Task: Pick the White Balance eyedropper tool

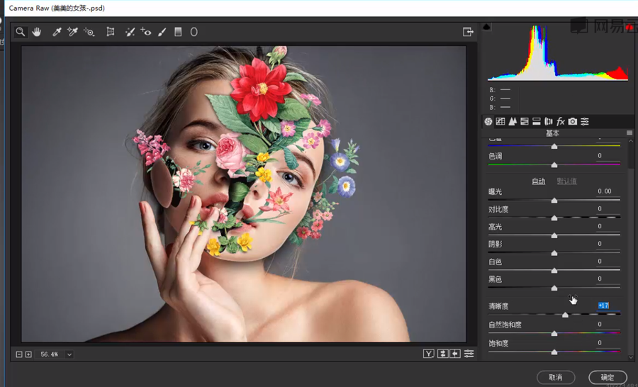Action: [x=57, y=32]
